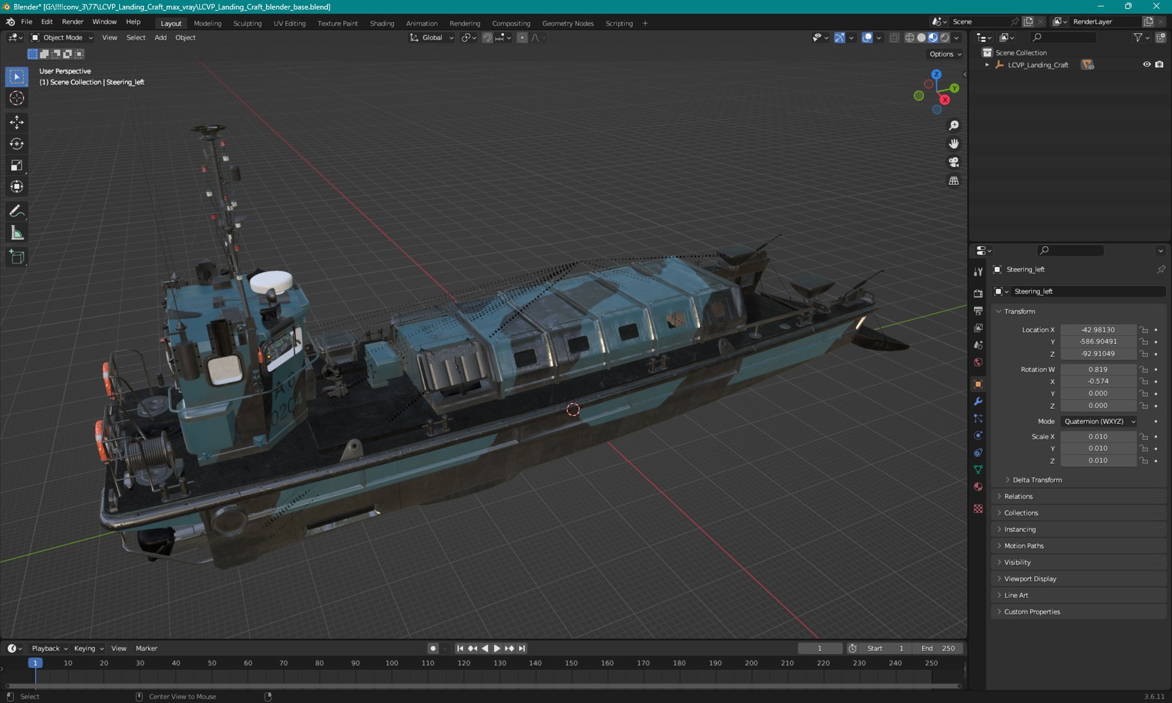Open the Physics properties tab
The image size is (1172, 703).
978,435
